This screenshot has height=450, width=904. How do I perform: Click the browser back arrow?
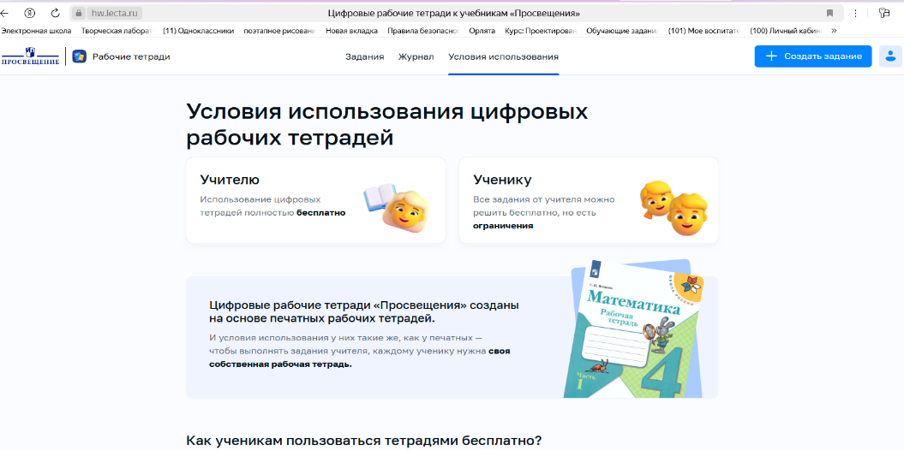click(x=5, y=13)
